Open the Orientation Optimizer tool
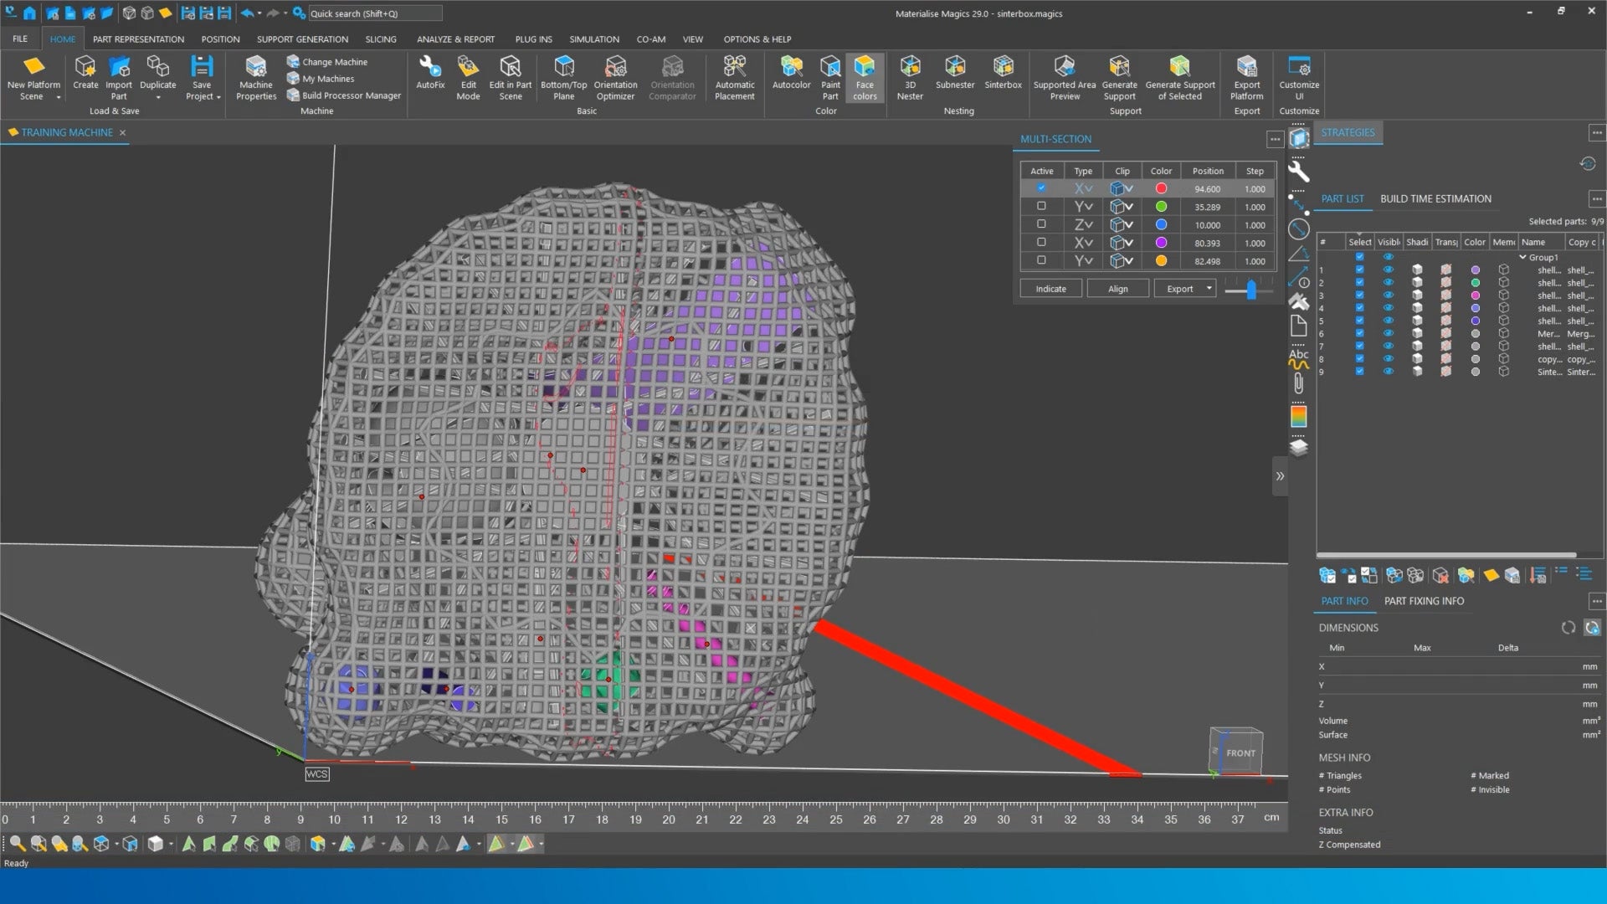 (x=615, y=67)
